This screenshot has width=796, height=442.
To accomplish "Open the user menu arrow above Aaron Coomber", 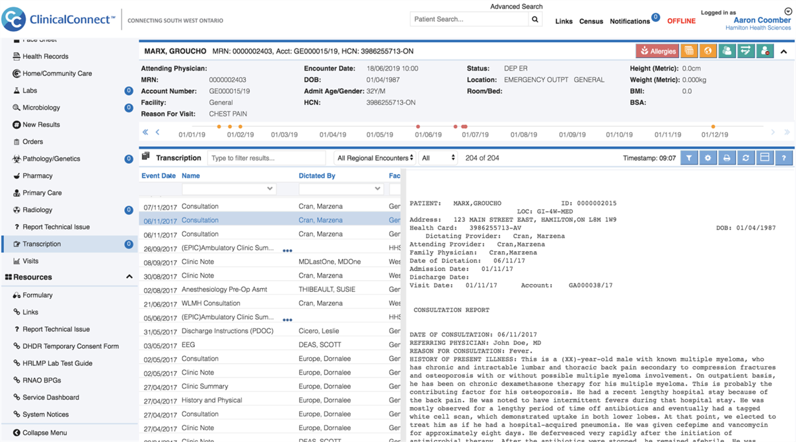I will pyautogui.click(x=788, y=10).
